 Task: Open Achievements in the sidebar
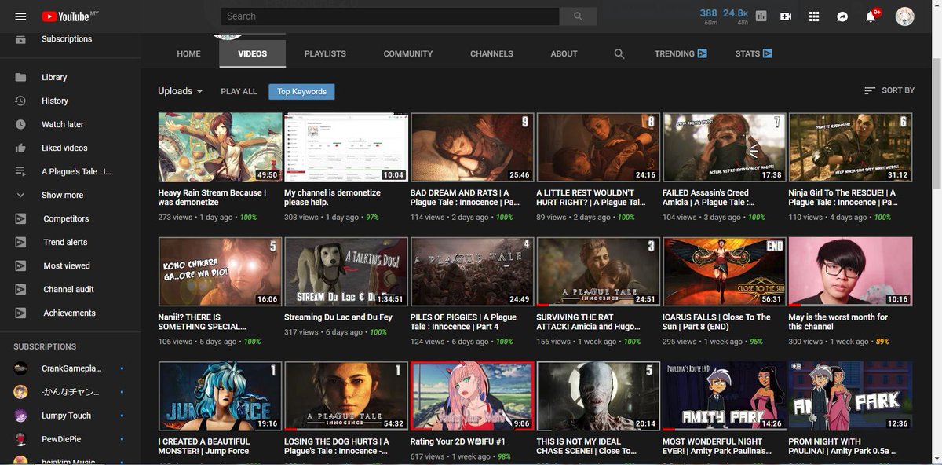70,313
